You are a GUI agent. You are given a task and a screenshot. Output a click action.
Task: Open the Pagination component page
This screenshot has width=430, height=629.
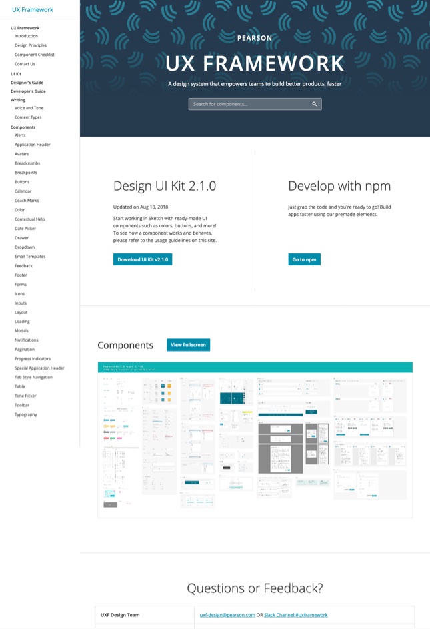click(x=25, y=349)
